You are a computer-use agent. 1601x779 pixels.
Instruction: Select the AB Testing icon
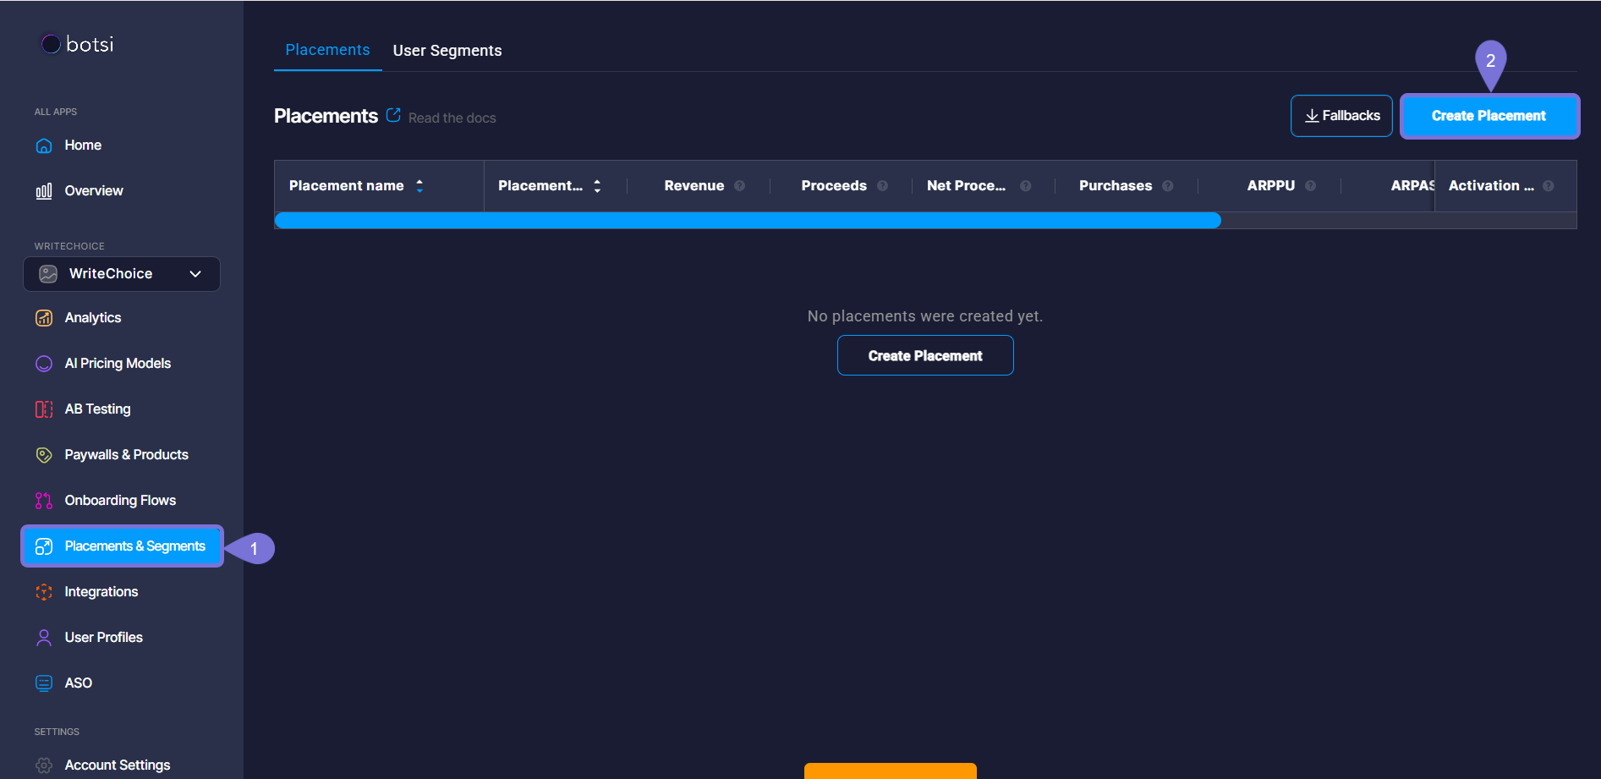[44, 409]
